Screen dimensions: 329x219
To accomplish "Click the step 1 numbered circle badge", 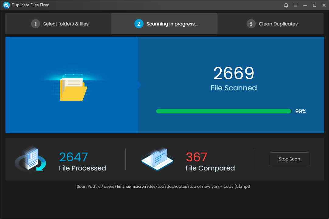I will tap(36, 23).
